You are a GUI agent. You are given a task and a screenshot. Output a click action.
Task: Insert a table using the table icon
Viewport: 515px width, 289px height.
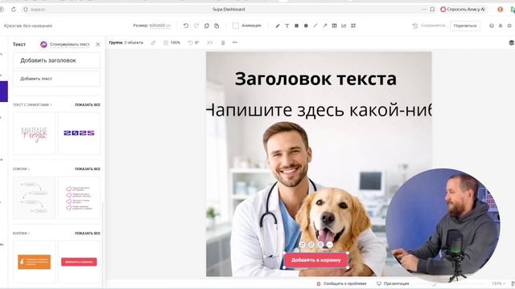click(x=335, y=26)
